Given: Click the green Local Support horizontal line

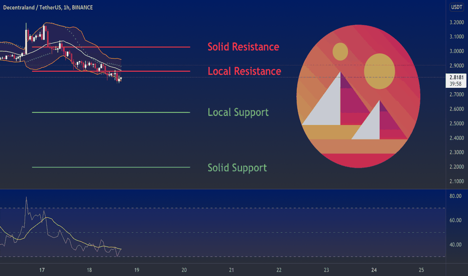Looking at the screenshot, I should click(126, 112).
